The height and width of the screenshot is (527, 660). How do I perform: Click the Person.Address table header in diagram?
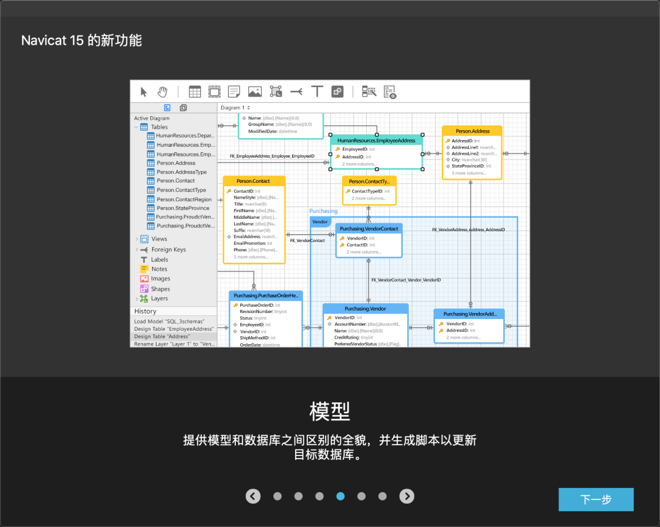472,131
